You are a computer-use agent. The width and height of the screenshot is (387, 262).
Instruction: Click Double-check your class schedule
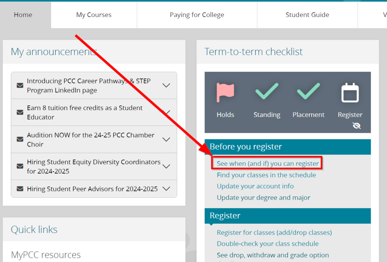point(268,244)
